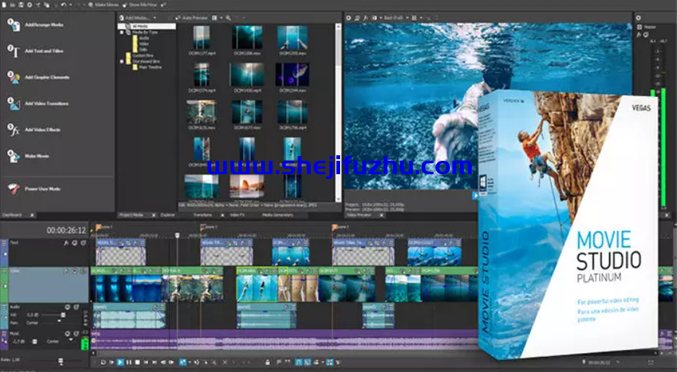The height and width of the screenshot is (372, 677).
Task: Select the Project Media tab
Action: (132, 214)
